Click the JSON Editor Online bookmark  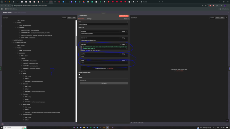11,9
